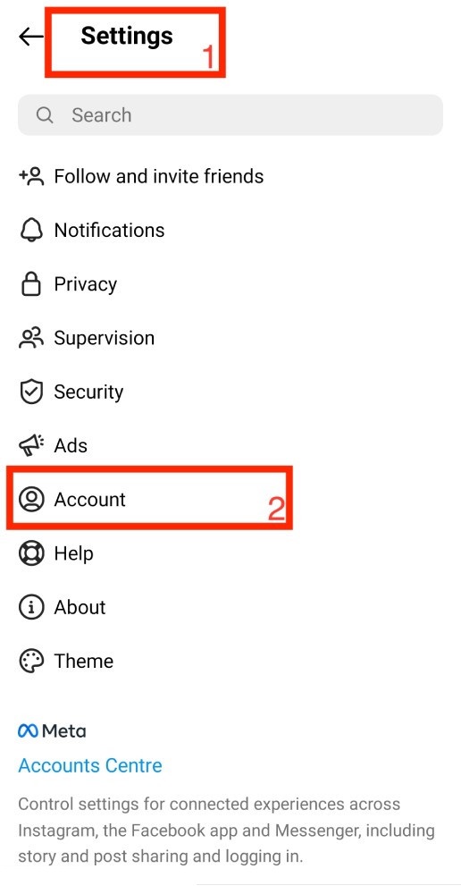Focus the Search input field

pyautogui.click(x=230, y=115)
